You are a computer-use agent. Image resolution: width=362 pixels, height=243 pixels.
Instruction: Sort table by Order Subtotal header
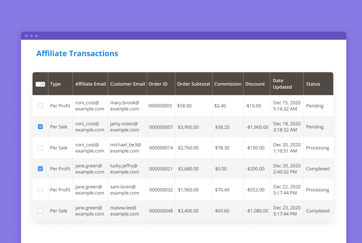pyautogui.click(x=193, y=84)
